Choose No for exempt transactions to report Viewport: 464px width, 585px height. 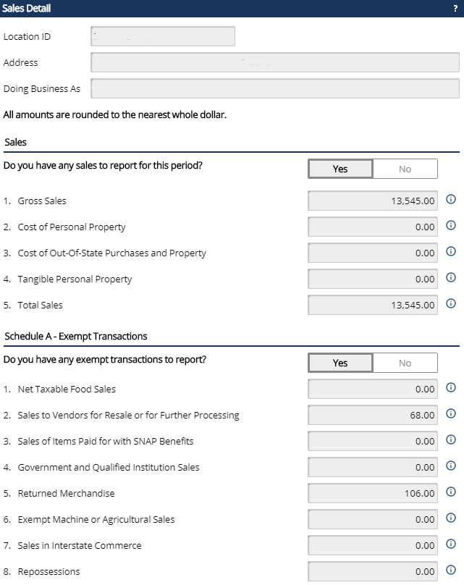pos(405,363)
